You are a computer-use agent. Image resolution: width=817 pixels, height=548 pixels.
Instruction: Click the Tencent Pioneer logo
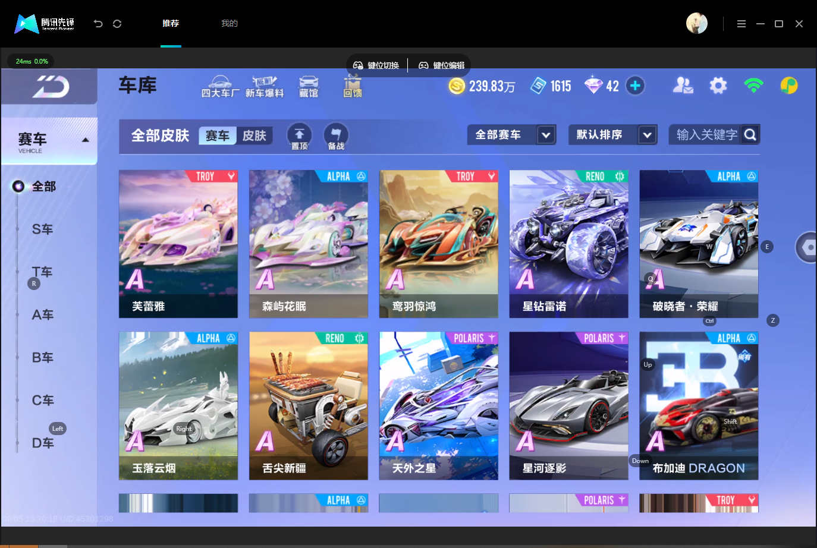(x=45, y=24)
